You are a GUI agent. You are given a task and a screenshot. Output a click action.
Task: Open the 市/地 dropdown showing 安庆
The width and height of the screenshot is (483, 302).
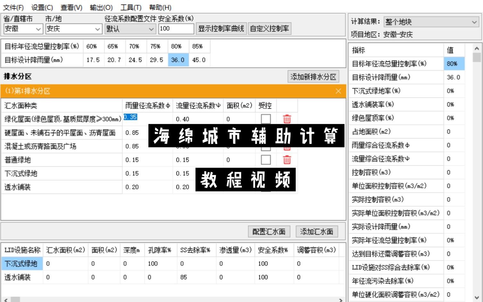pyautogui.click(x=74, y=29)
